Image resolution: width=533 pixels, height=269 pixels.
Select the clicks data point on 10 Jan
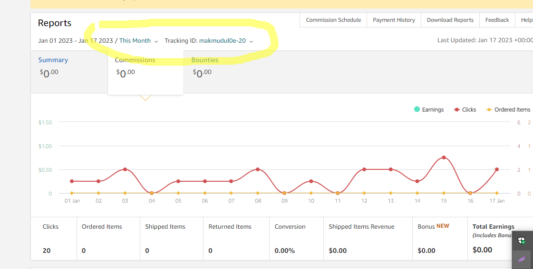[311, 181]
